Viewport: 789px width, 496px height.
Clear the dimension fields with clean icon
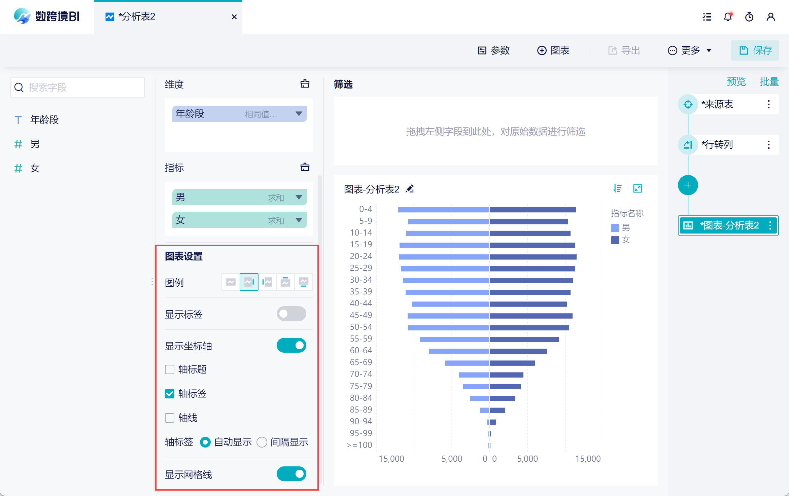(x=305, y=84)
